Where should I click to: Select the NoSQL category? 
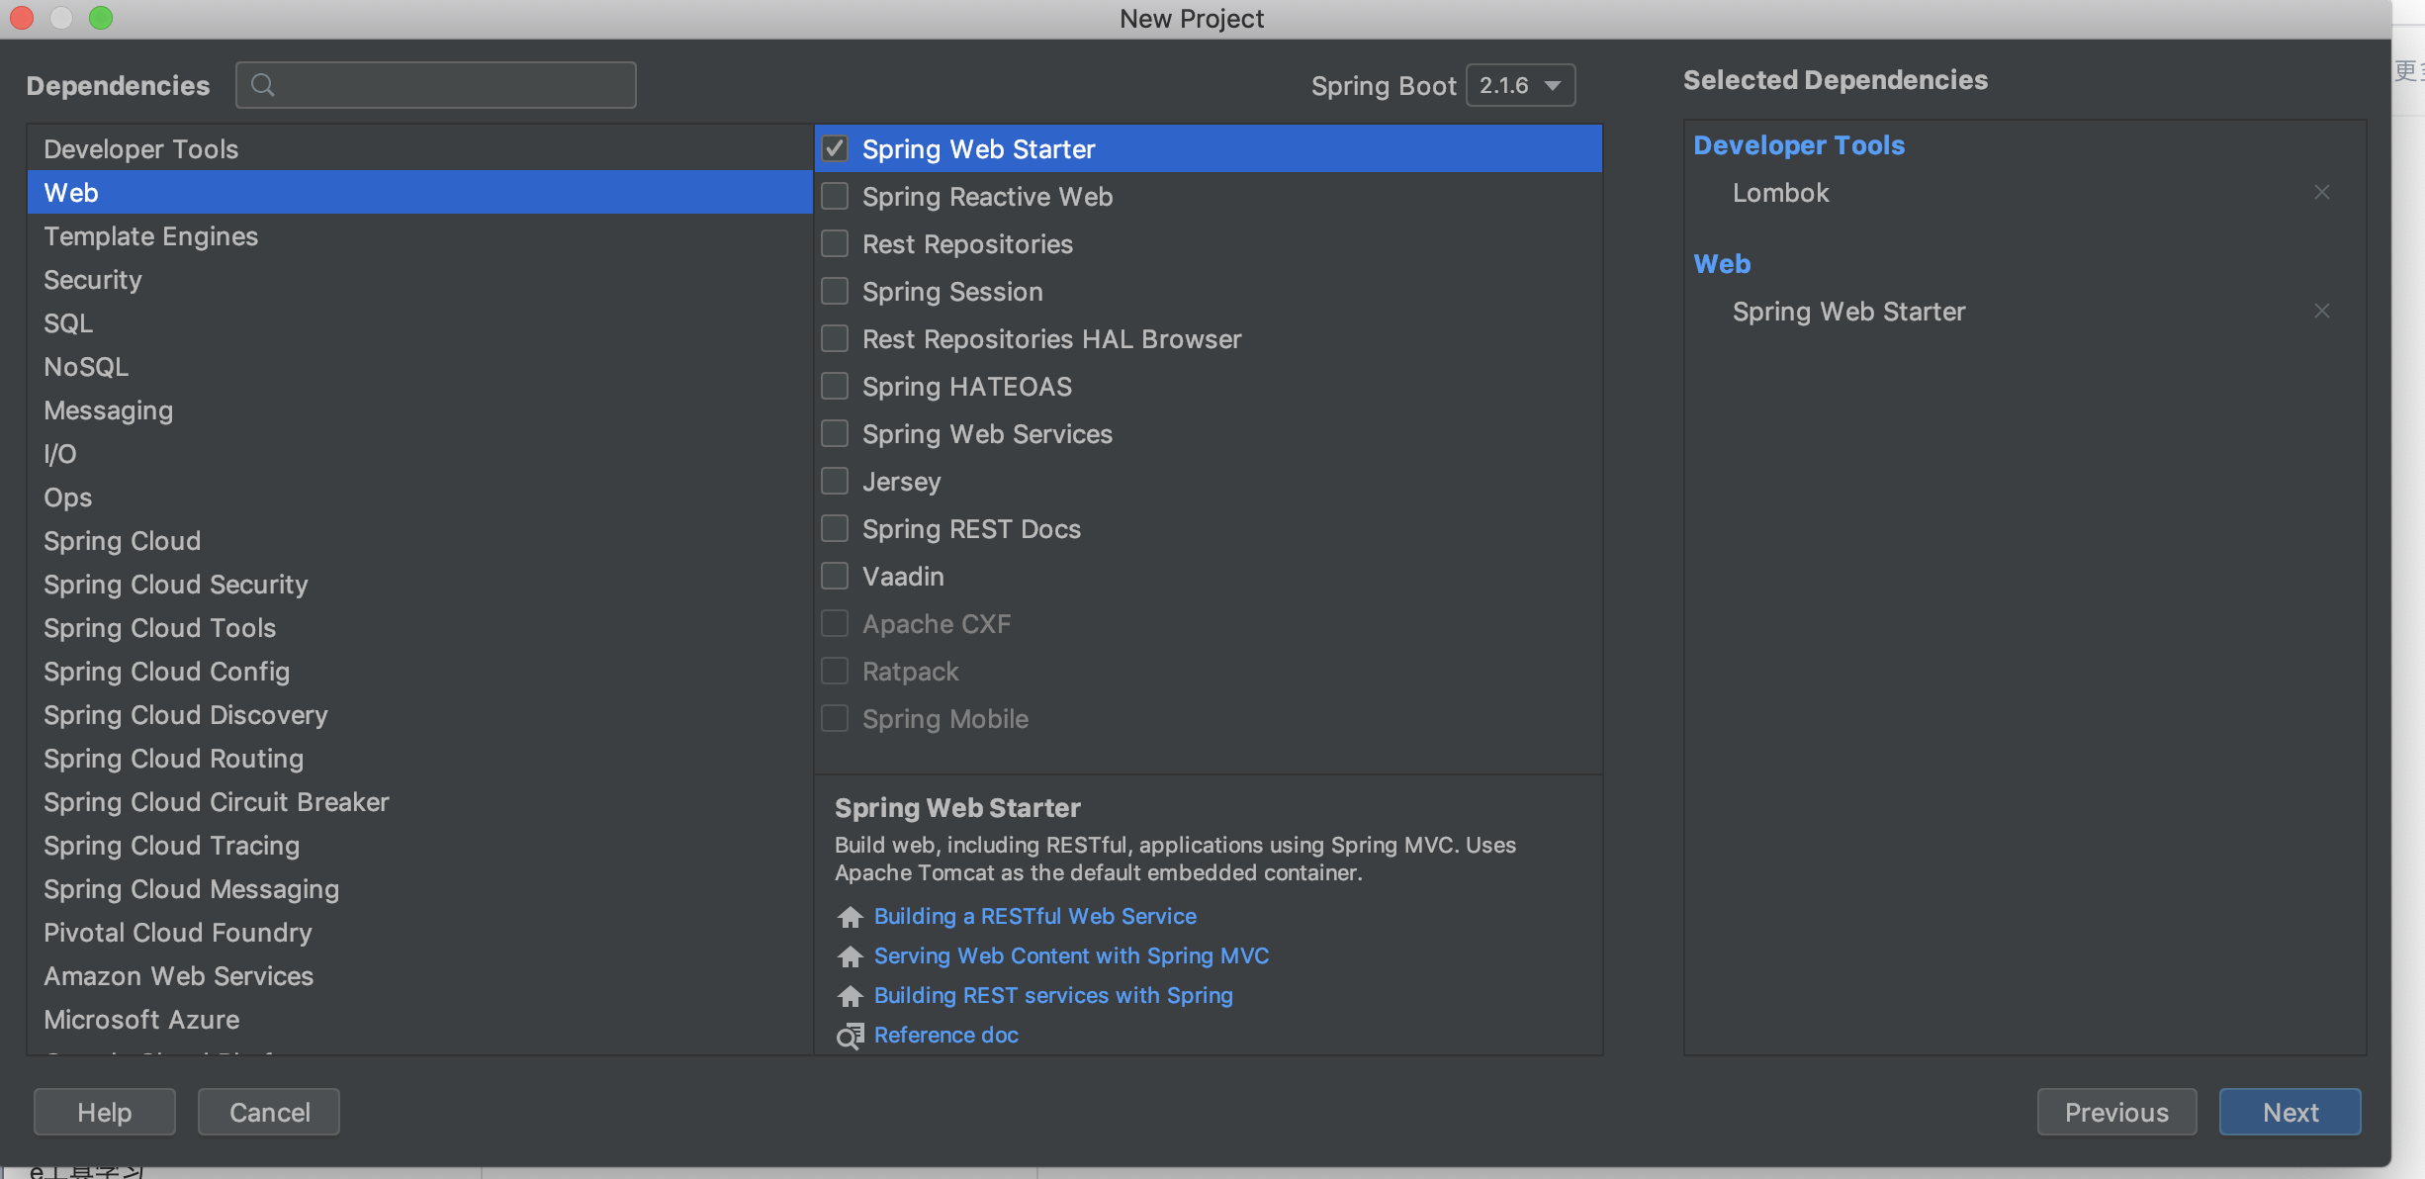pyautogui.click(x=419, y=366)
